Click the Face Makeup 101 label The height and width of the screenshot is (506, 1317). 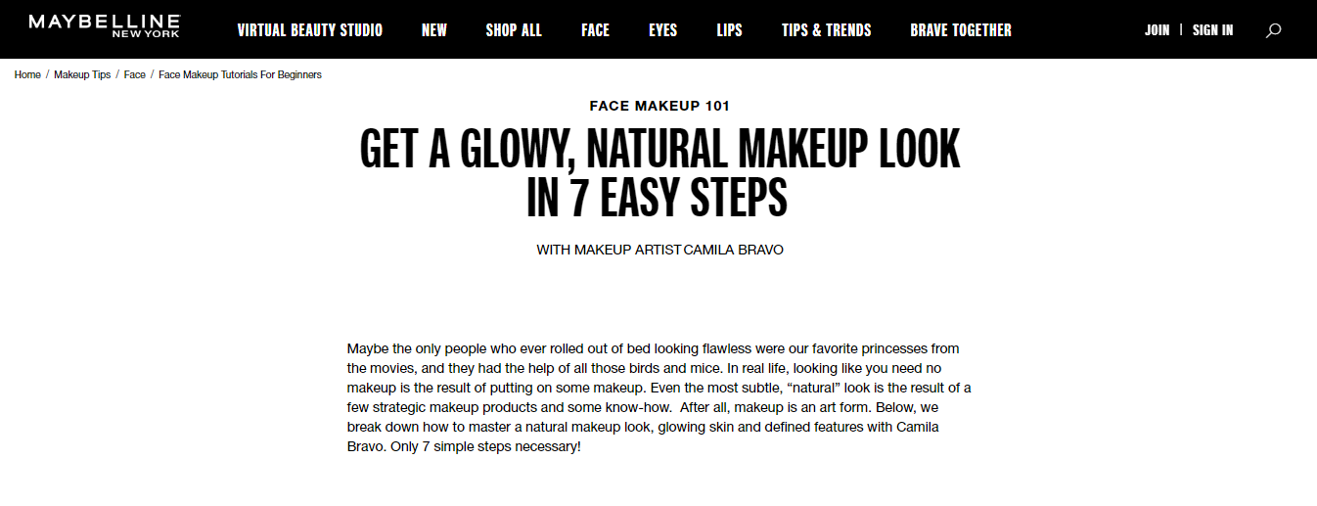pos(659,106)
